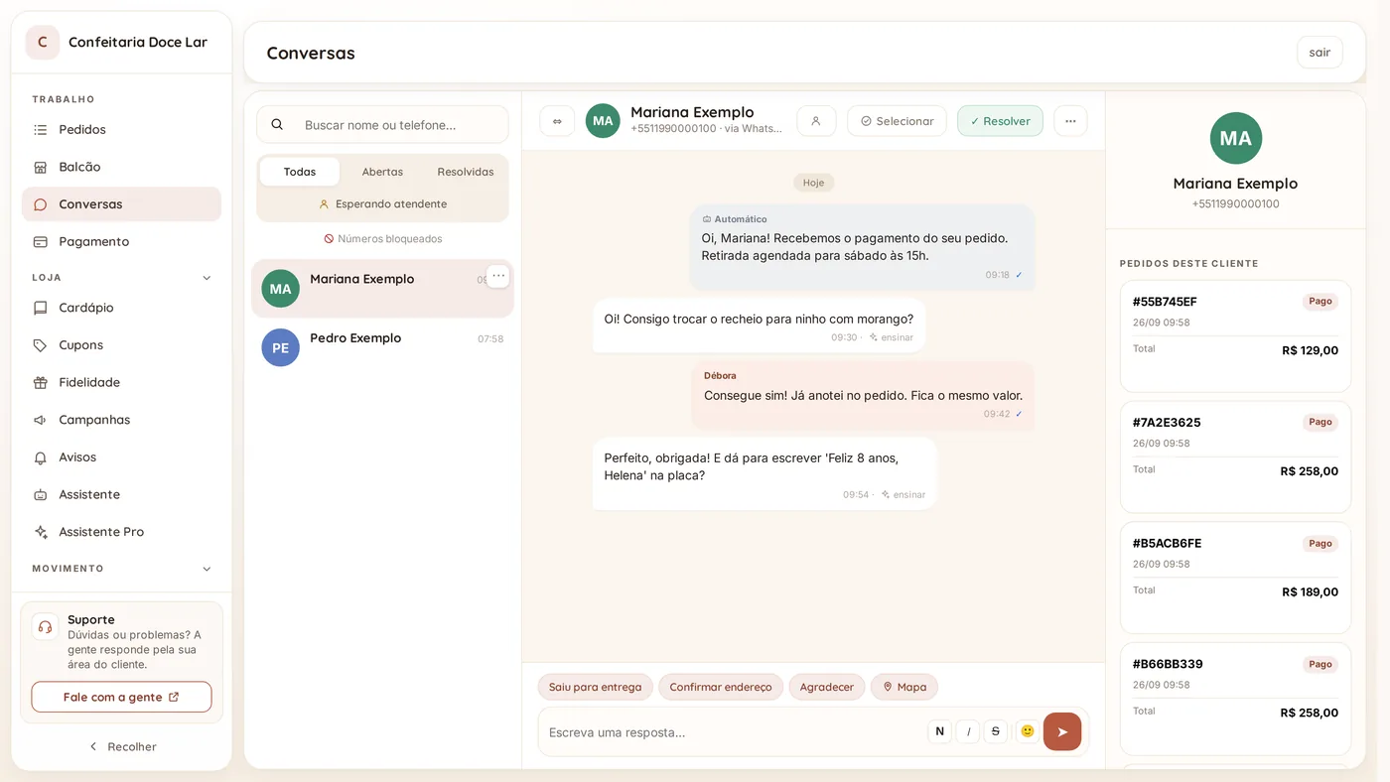This screenshot has width=1390, height=782.
Task: Open the Números bloqueados link
Action: coord(382,239)
